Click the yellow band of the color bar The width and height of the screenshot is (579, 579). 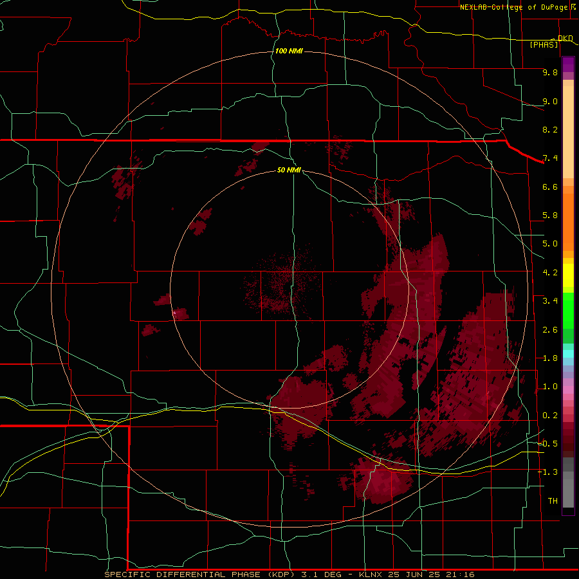tap(568, 275)
